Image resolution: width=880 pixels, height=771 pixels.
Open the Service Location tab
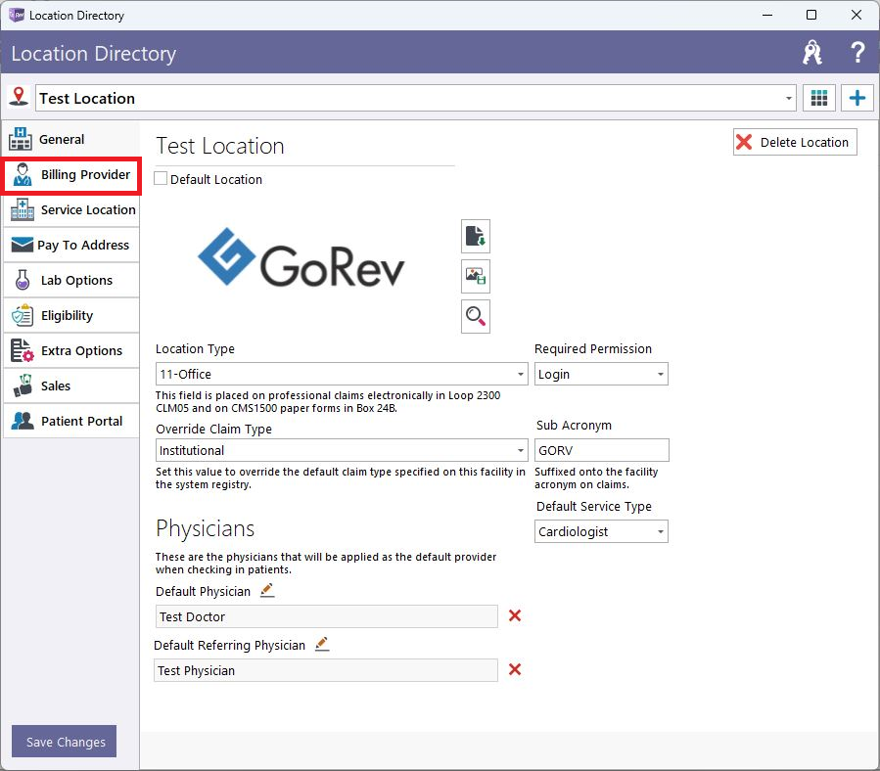coord(71,209)
